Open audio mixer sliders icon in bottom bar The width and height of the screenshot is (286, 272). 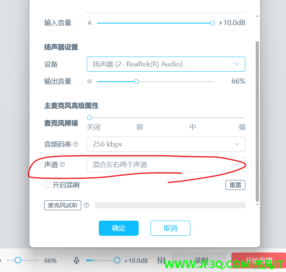tap(161, 260)
